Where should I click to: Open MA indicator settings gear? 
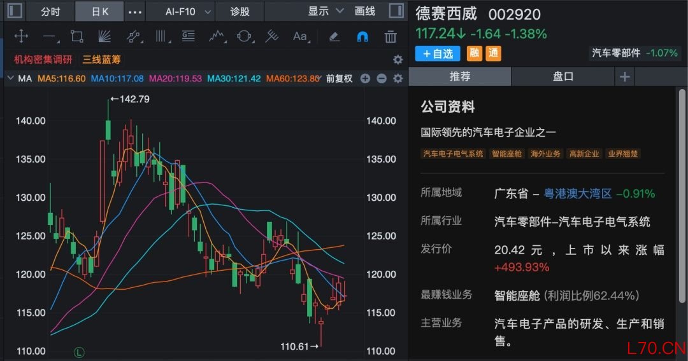click(398, 79)
